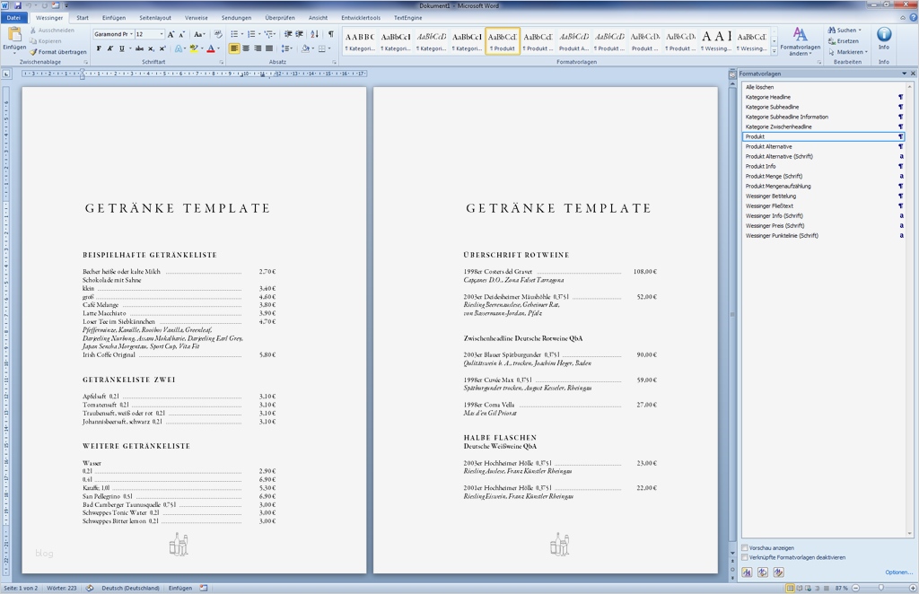Click the zoom slider handle
This screenshot has width=919, height=594.
point(881,588)
